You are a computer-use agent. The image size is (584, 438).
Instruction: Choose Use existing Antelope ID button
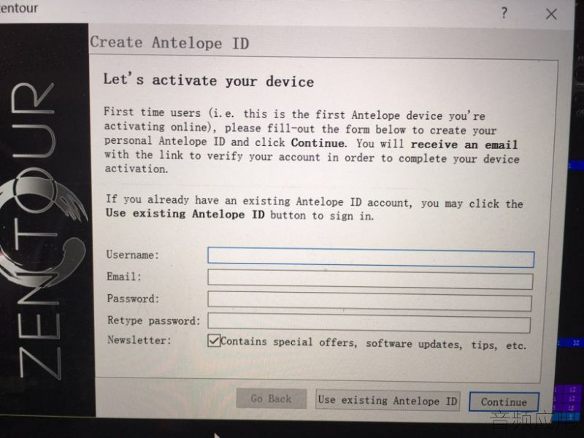pos(388,400)
